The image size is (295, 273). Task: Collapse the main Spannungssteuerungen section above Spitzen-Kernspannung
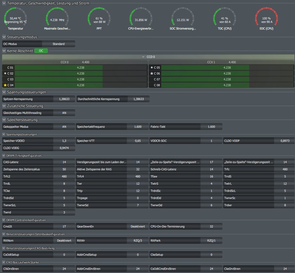point(4,92)
